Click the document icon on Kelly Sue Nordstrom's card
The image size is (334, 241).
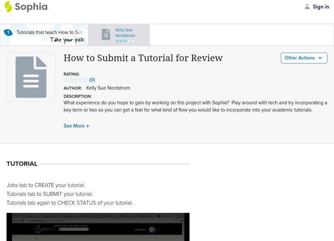[106, 35]
